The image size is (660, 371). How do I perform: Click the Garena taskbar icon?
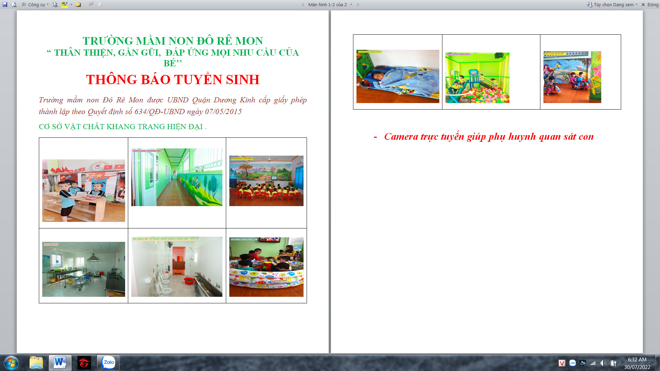tap(84, 362)
